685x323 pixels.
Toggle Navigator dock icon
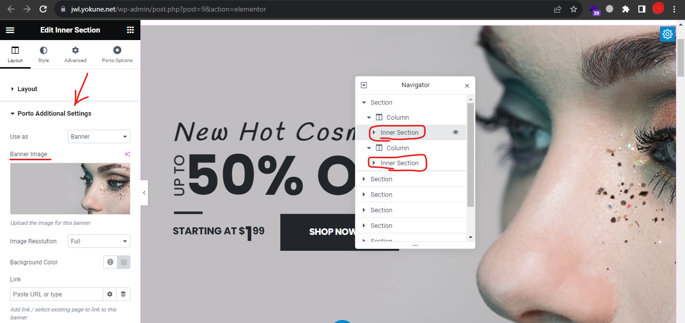pos(364,85)
